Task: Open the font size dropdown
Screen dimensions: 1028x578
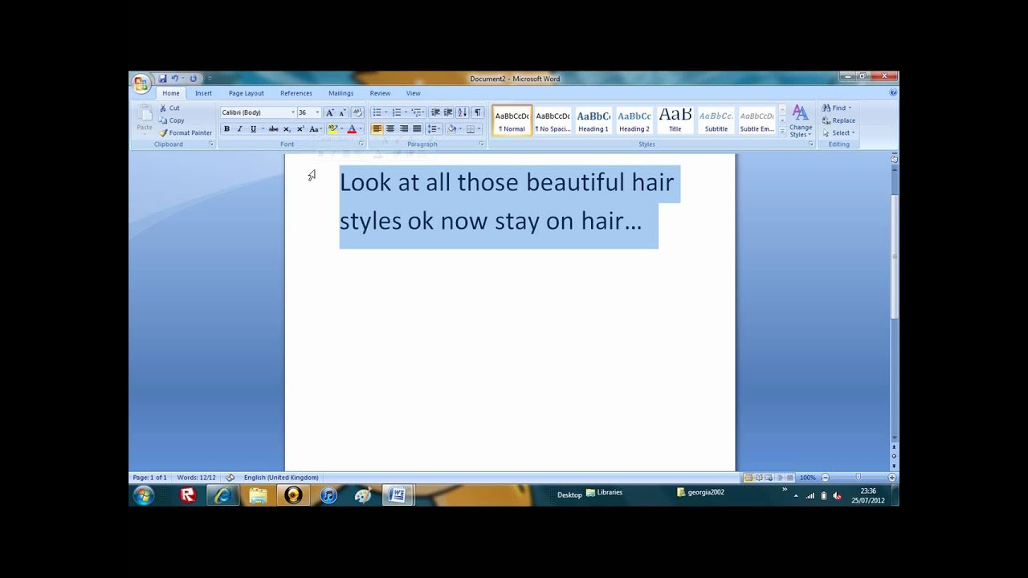Action: [x=317, y=112]
